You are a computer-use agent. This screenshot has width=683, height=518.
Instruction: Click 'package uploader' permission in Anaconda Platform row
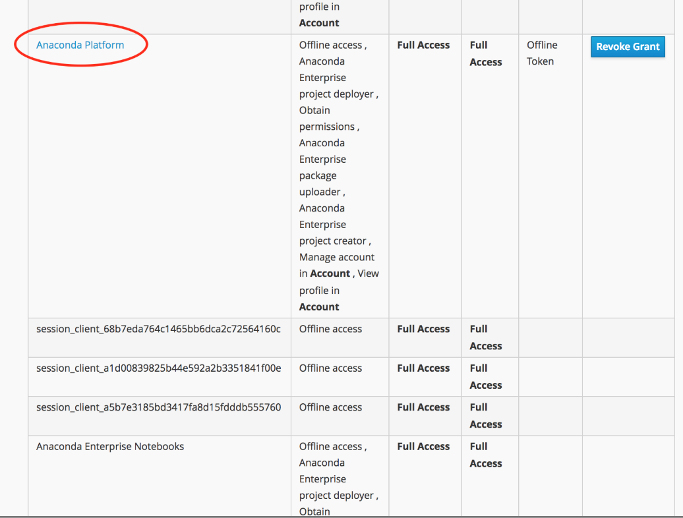point(320,184)
